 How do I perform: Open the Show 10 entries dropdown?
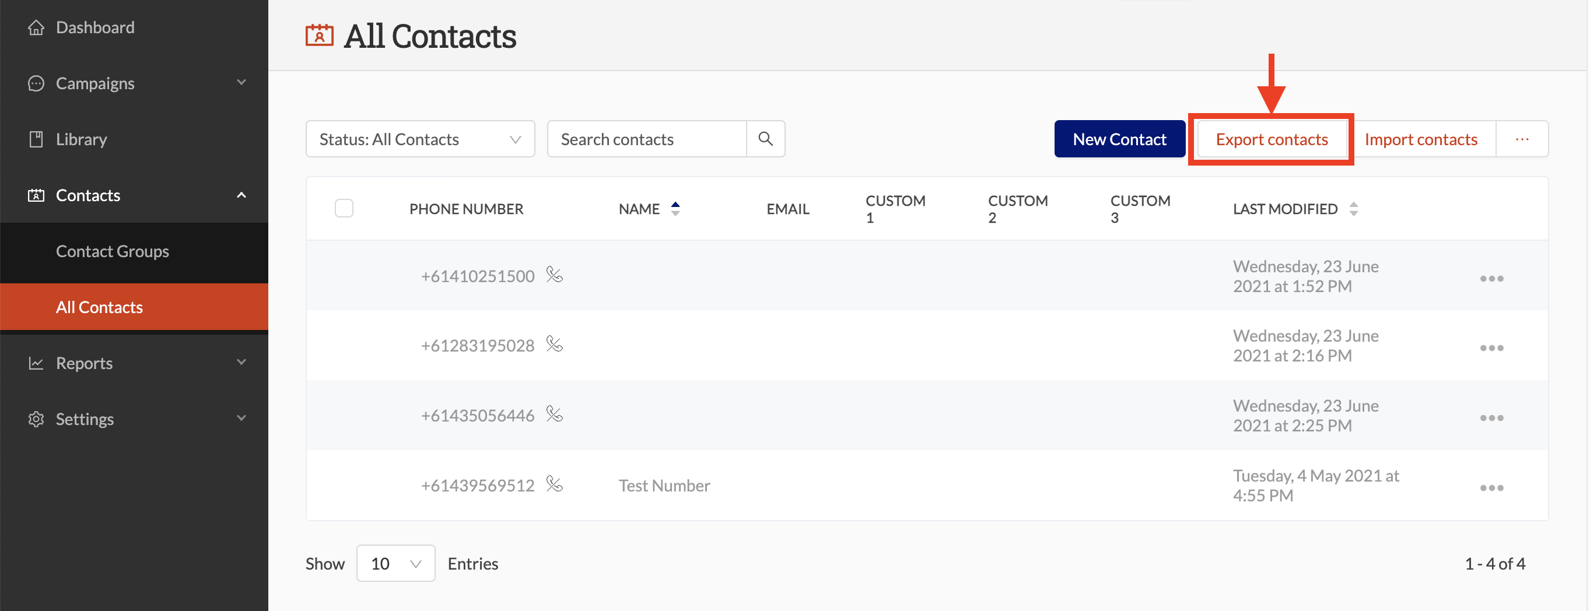[x=395, y=563]
